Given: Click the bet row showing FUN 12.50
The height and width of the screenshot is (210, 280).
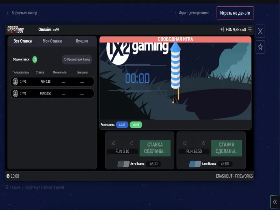Looking at the screenshot, I should click(x=52, y=93).
